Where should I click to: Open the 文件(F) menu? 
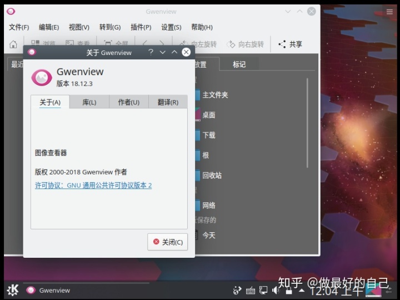coord(19,27)
